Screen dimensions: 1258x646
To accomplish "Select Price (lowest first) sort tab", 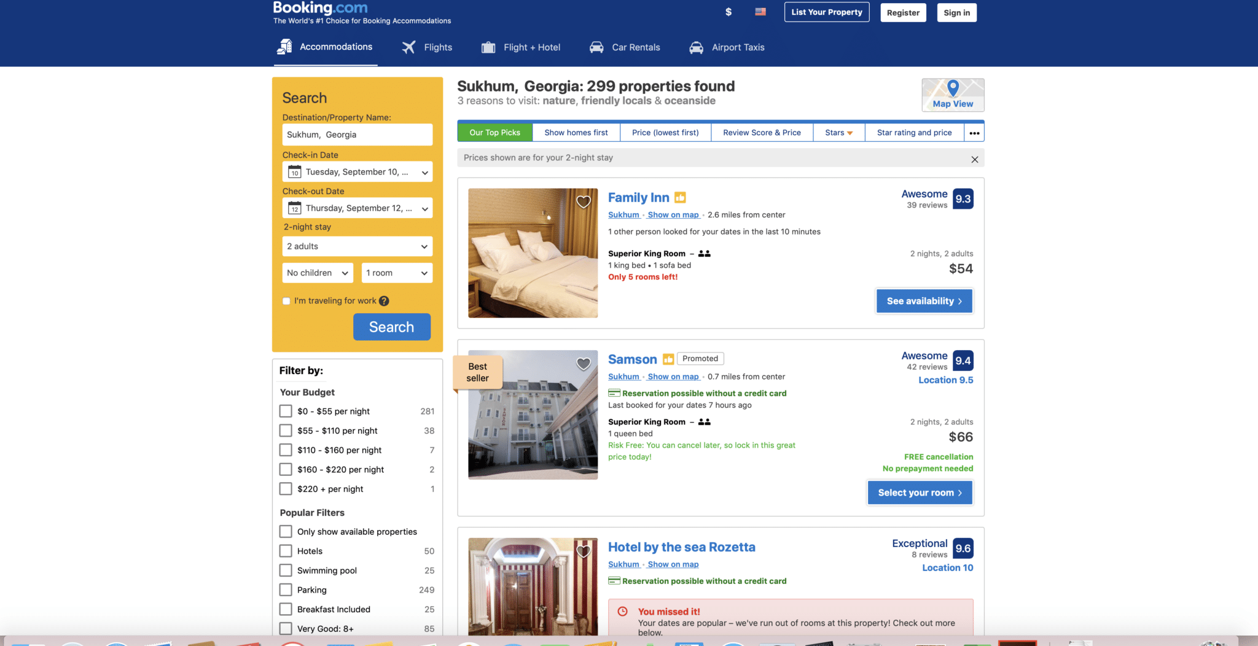I will [665, 133].
